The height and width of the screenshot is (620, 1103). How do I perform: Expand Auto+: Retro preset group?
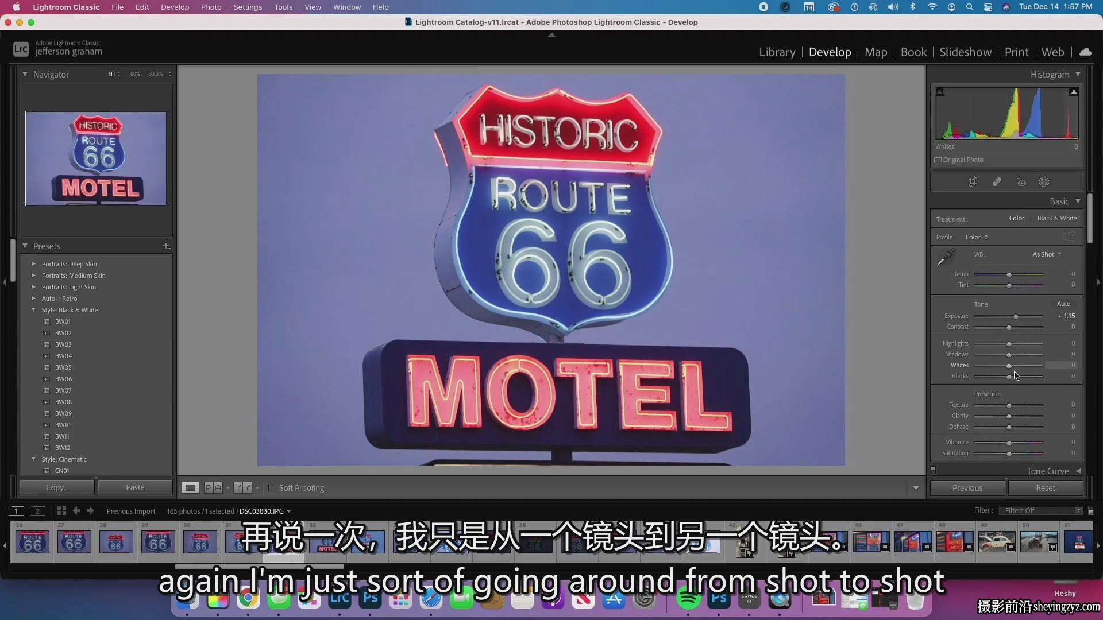coord(33,299)
